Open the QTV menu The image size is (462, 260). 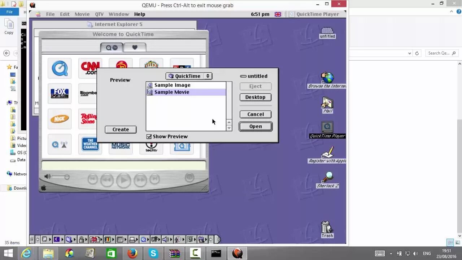99,14
